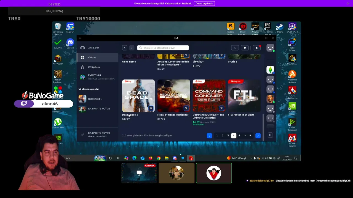
Task: Select Göz At in EA sidebar
Action: tap(98, 57)
